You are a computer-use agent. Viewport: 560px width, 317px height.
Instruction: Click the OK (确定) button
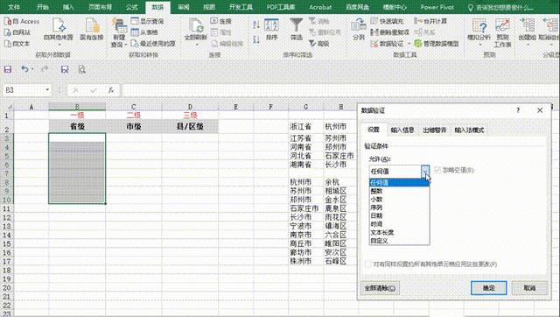coord(488,288)
